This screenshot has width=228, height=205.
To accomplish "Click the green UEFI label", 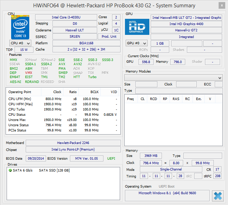I will [x=111, y=158].
